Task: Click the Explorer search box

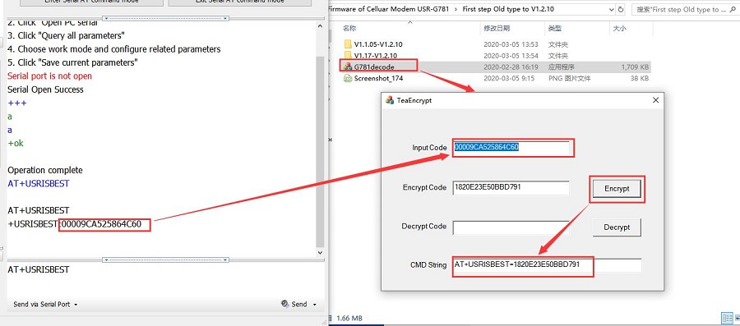Action: 685,9
